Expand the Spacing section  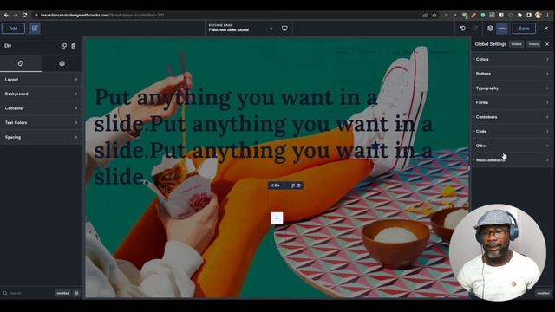tap(42, 137)
